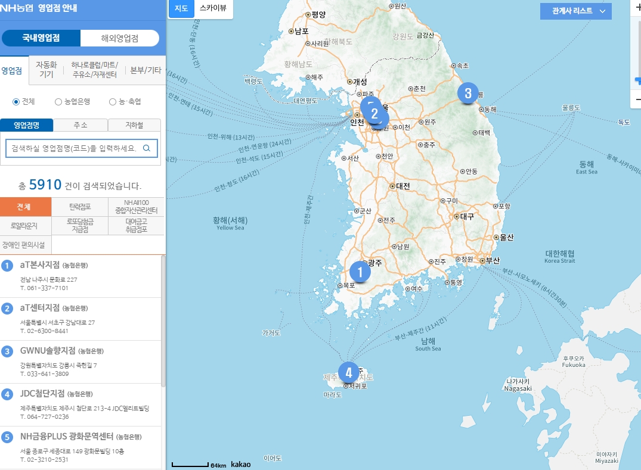This screenshot has width=641, height=470.
Task: Click map marker number 2 near Seoul
Action: click(x=374, y=114)
